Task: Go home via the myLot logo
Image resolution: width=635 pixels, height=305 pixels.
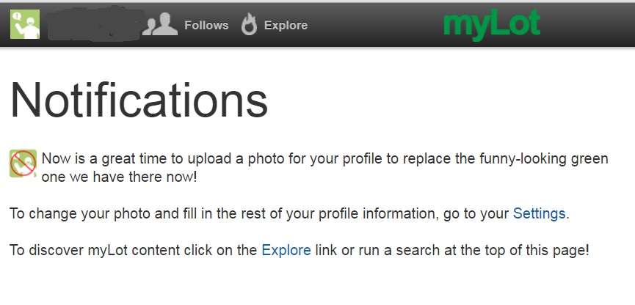Action: (x=492, y=24)
